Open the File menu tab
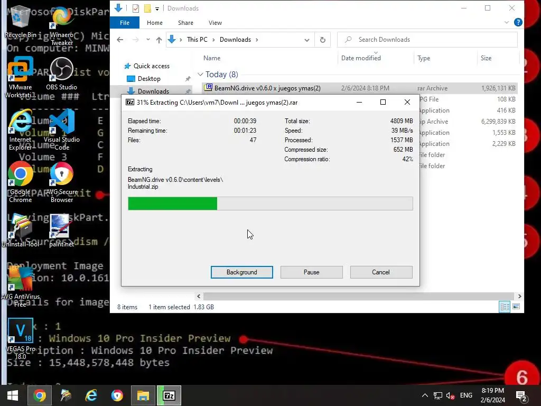 tap(125, 23)
